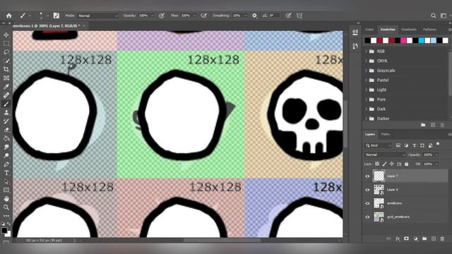
Task: Select the Clone Stamp tool
Action: point(6,113)
